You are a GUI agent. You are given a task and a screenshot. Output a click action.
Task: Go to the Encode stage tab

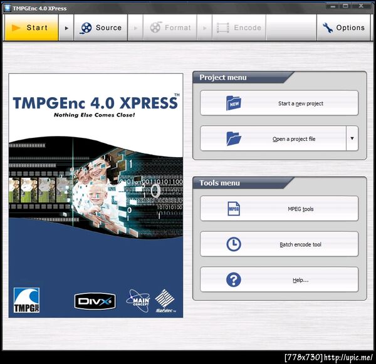pos(239,28)
